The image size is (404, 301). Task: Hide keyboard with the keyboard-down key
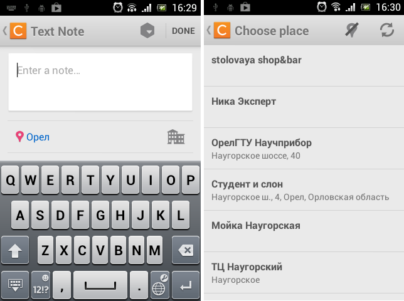point(15,285)
